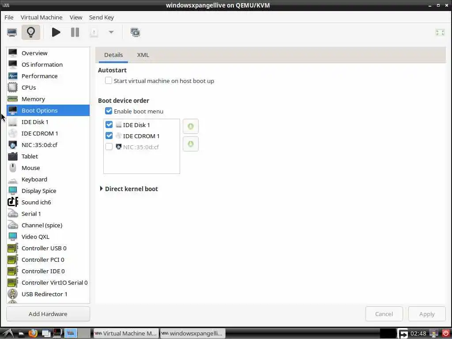Select Video QXL entry
This screenshot has width=452, height=339.
(48, 237)
